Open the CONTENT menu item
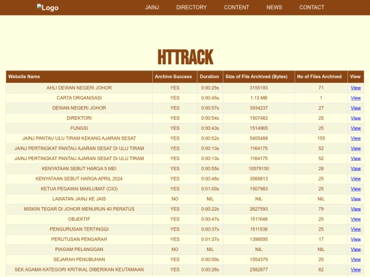The image size is (370, 277). click(x=236, y=8)
